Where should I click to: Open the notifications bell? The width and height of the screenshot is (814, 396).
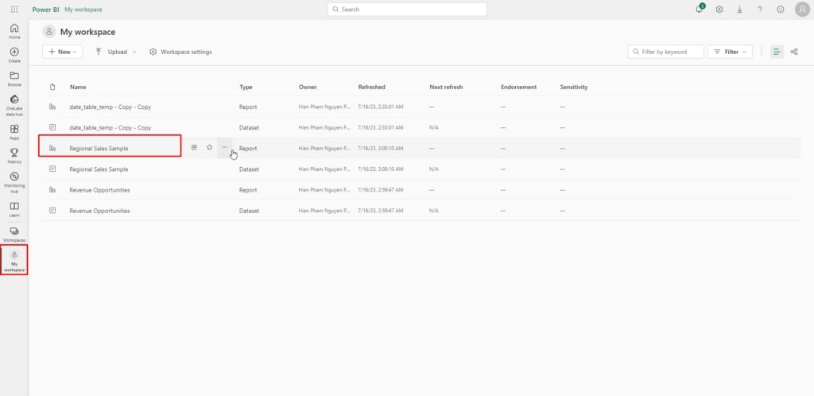coord(700,10)
